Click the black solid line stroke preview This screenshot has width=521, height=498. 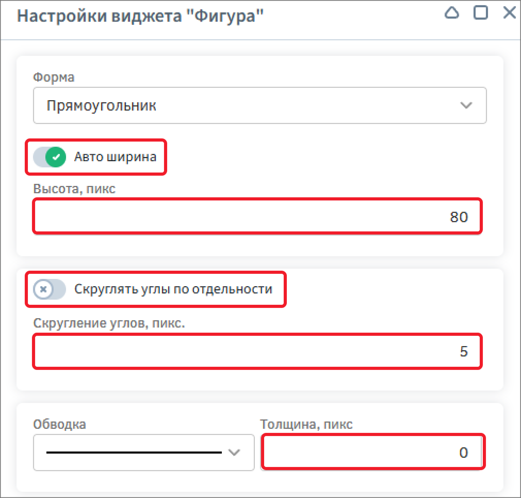click(134, 453)
